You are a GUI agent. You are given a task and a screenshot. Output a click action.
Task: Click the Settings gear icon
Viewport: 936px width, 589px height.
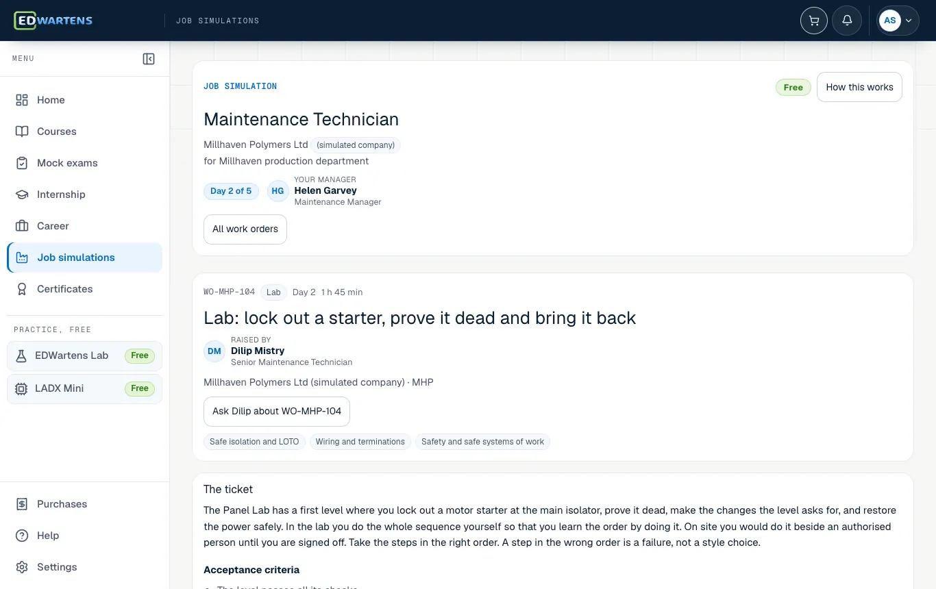(22, 567)
